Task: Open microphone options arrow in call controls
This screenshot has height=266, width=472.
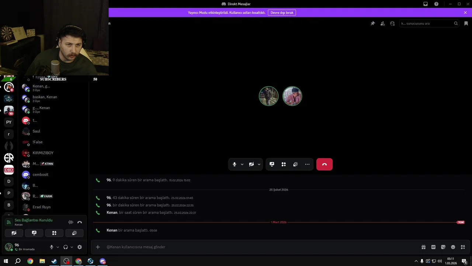Action: coord(242,164)
